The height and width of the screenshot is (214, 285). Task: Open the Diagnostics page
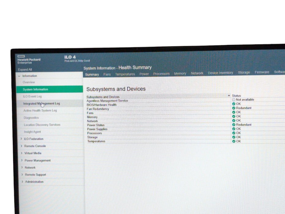31,118
